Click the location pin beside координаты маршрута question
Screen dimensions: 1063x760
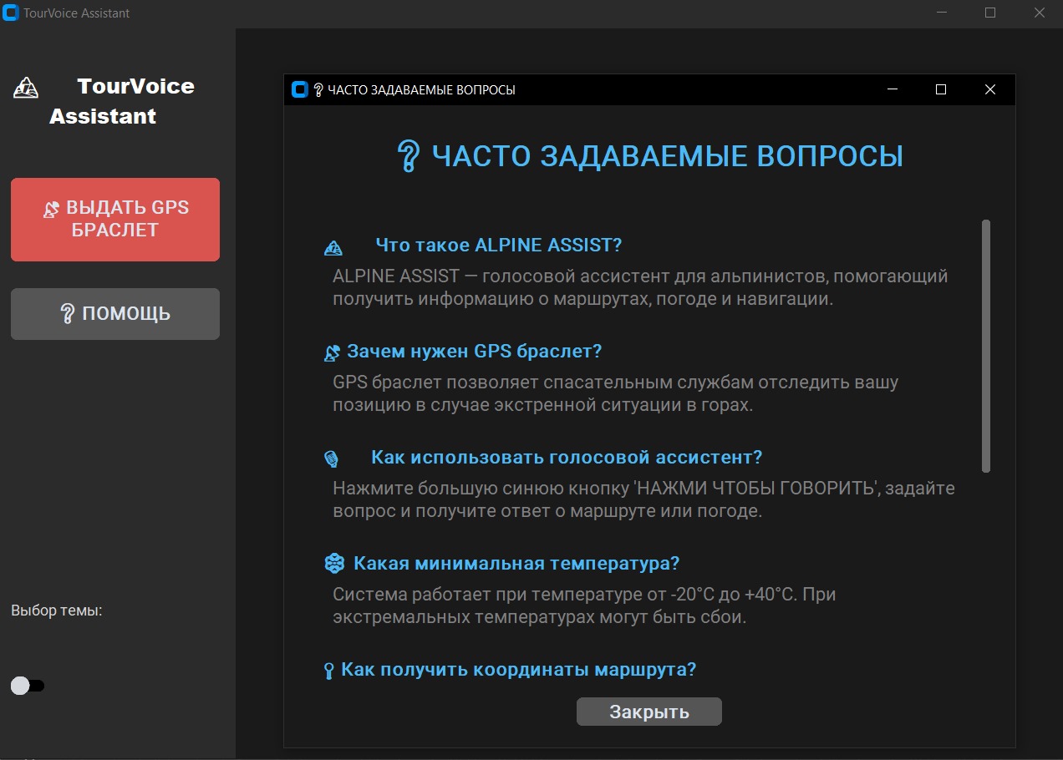pyautogui.click(x=328, y=669)
